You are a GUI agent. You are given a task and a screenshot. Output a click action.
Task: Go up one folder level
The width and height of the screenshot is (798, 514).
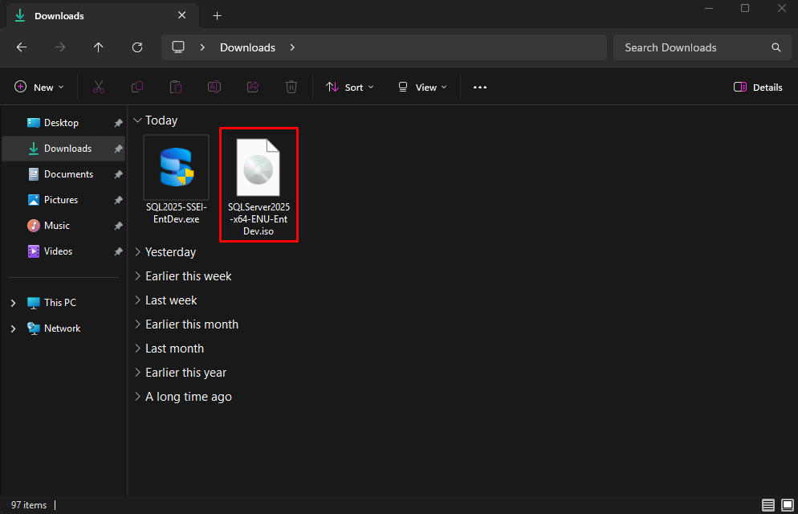[98, 47]
